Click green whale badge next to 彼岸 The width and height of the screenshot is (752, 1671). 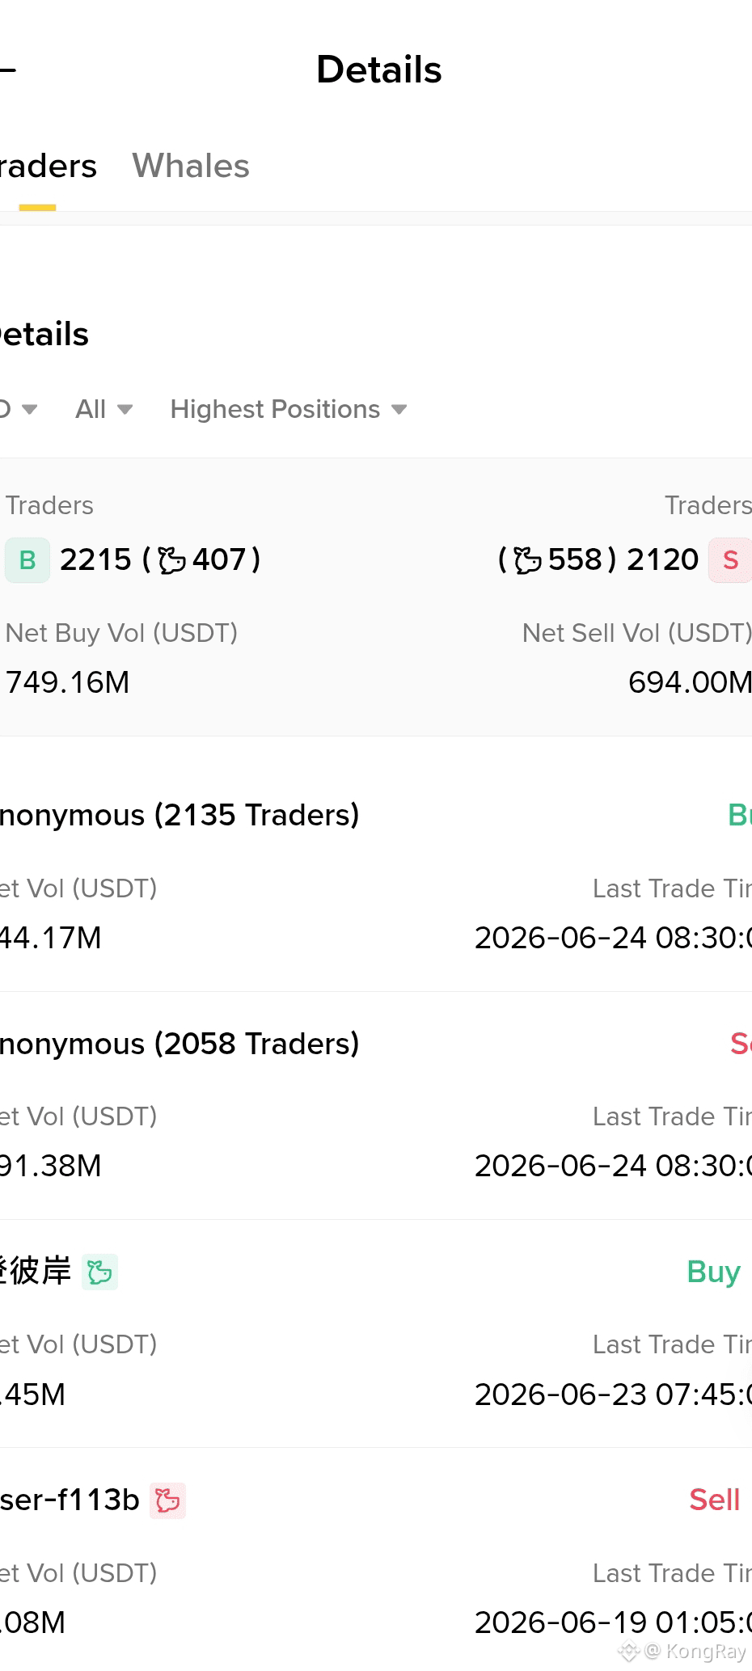pyautogui.click(x=99, y=1272)
